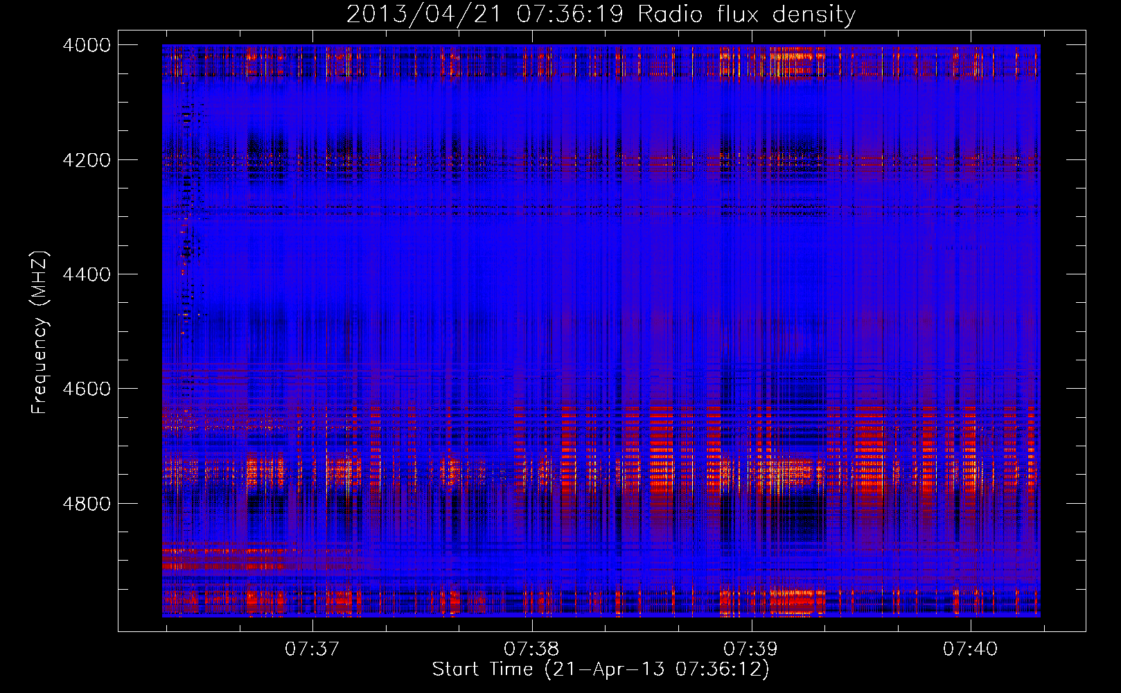
Task: Click the "Start Time (21-Apr-13 07:36:12)" label
Action: tap(601, 669)
